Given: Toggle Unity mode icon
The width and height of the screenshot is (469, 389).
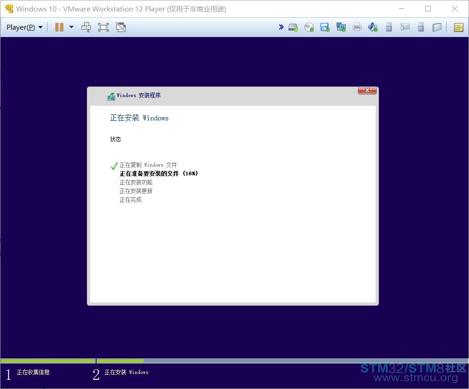Looking at the screenshot, I should (x=121, y=27).
